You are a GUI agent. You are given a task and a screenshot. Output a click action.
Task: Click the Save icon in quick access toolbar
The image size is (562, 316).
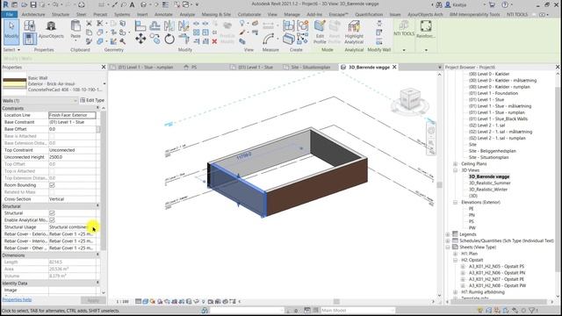coord(33,4)
